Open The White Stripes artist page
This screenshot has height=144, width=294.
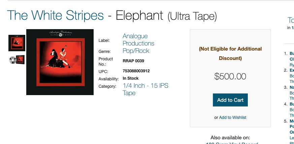tap(55, 15)
